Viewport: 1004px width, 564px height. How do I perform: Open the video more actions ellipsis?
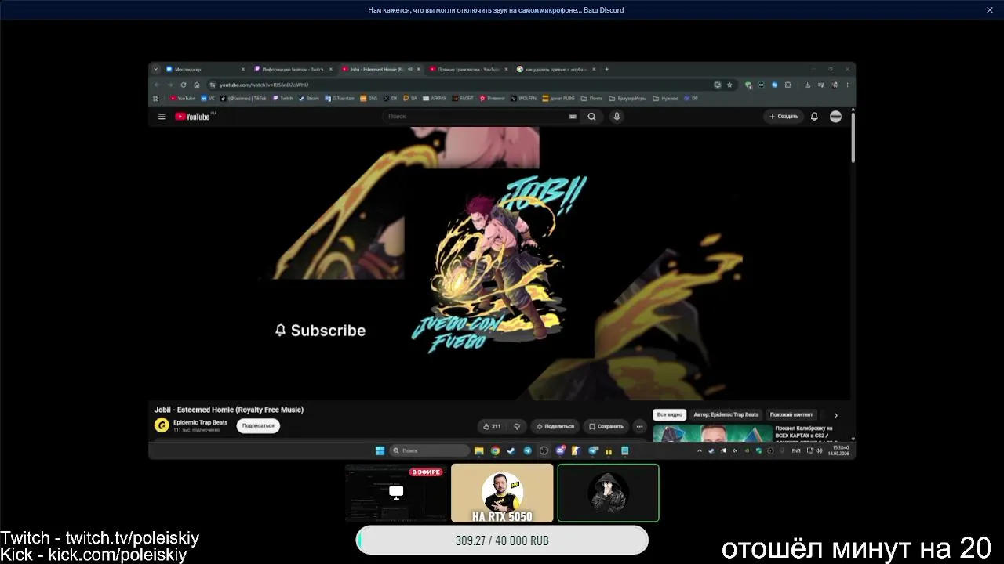click(x=640, y=426)
